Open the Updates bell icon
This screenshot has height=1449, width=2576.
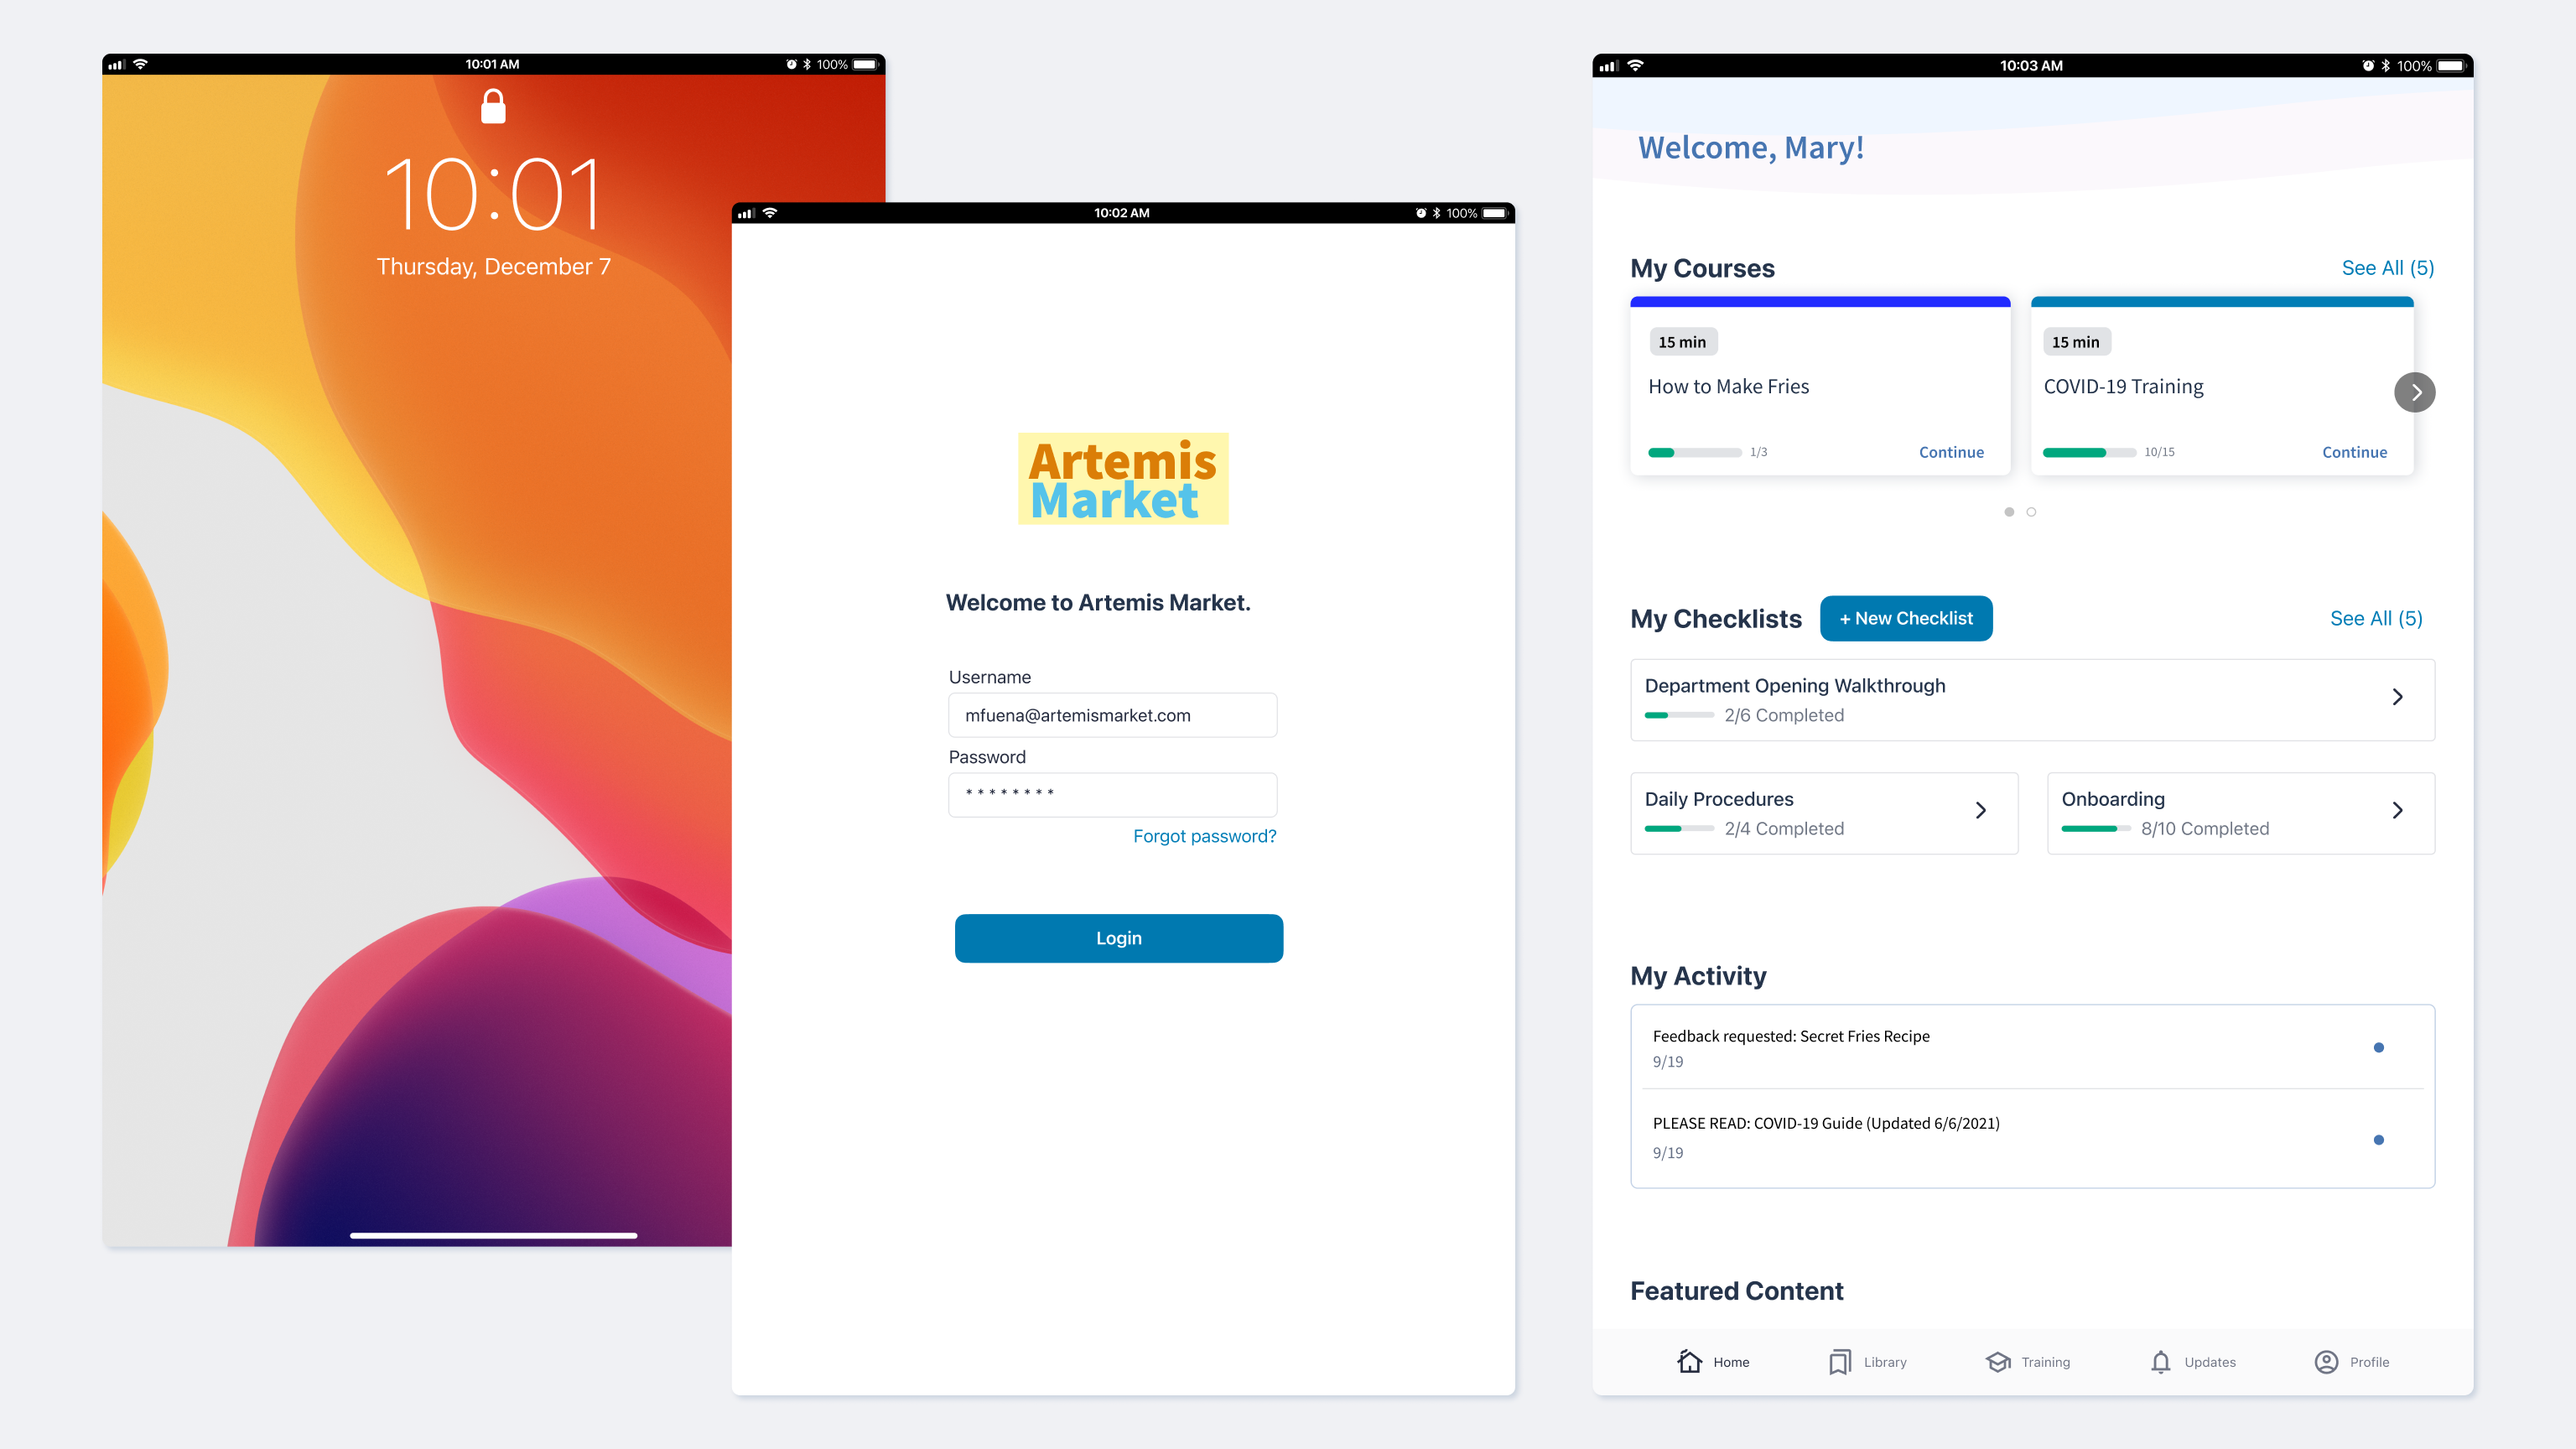point(2161,1362)
